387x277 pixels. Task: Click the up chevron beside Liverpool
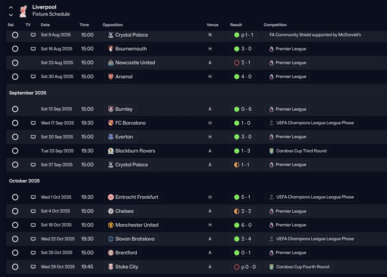click(x=11, y=7)
